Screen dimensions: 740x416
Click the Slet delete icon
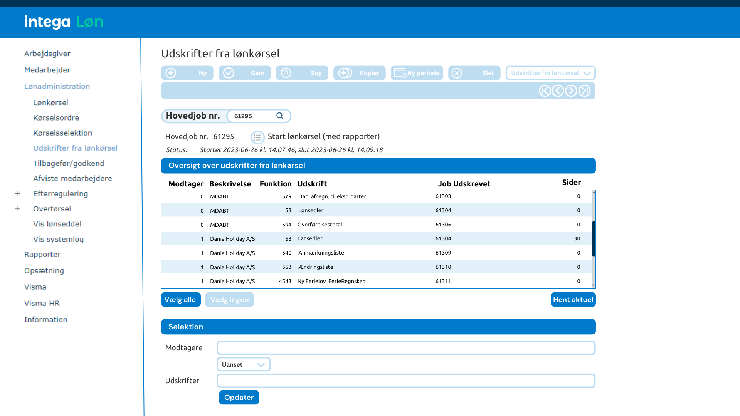click(x=457, y=73)
